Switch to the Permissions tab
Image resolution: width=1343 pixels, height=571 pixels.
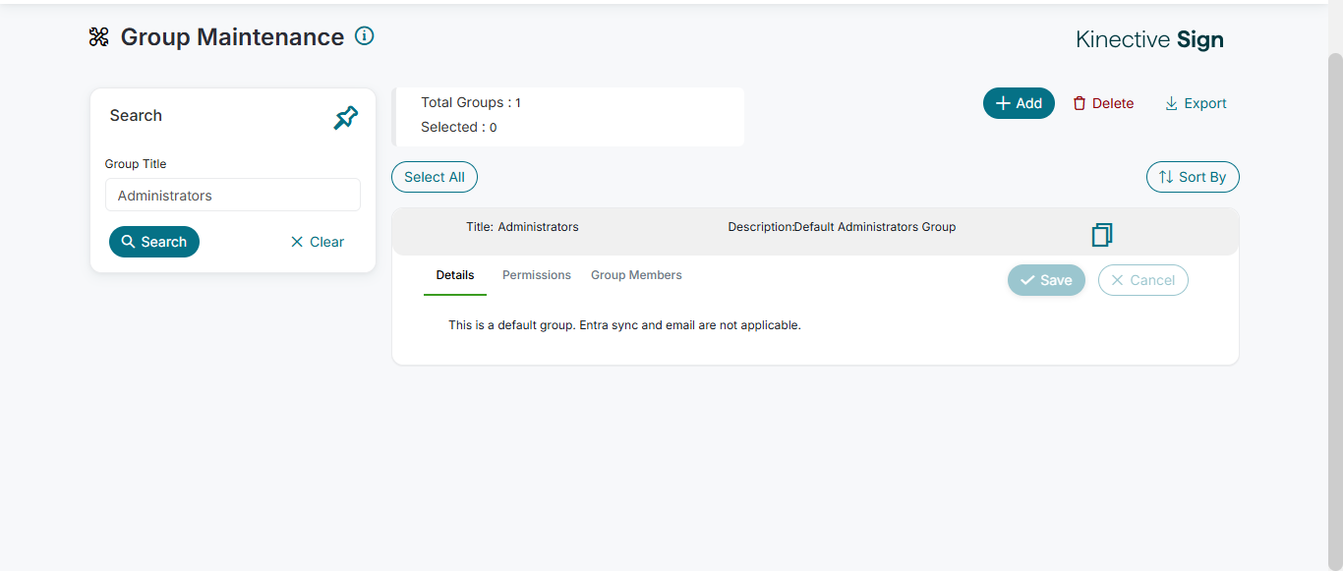(x=537, y=275)
